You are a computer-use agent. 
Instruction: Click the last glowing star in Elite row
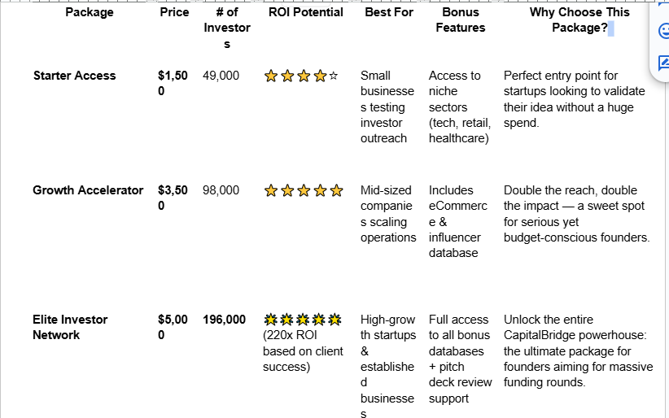tap(335, 320)
